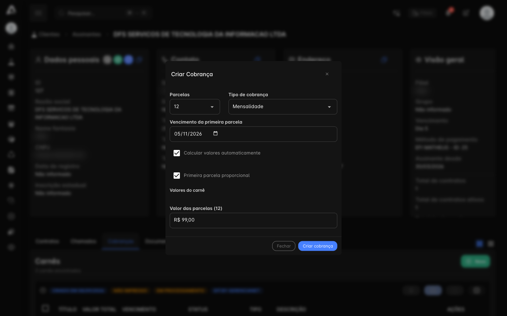
Task: Click the Fechar button
Action: click(284, 246)
